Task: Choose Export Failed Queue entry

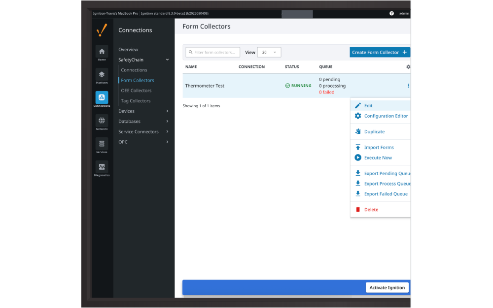Action: [381, 194]
